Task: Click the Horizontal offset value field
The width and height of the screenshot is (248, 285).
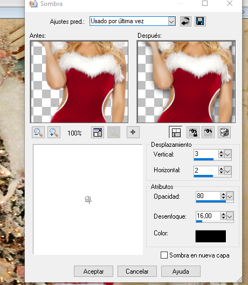Action: pos(206,171)
